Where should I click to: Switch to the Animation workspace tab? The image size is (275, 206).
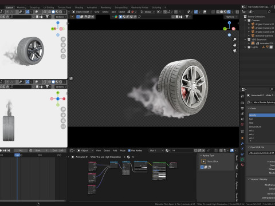click(92, 7)
